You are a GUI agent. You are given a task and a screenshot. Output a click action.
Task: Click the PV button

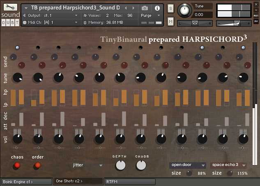(x=256, y=21)
